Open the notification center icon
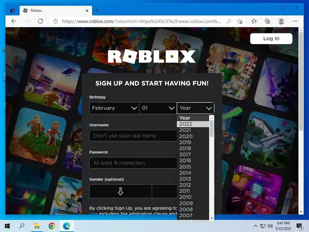The image size is (309, 232). coord(299,226)
